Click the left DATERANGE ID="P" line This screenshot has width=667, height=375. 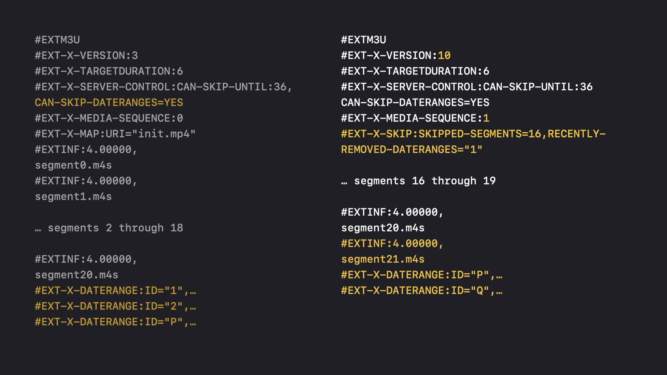[115, 322]
